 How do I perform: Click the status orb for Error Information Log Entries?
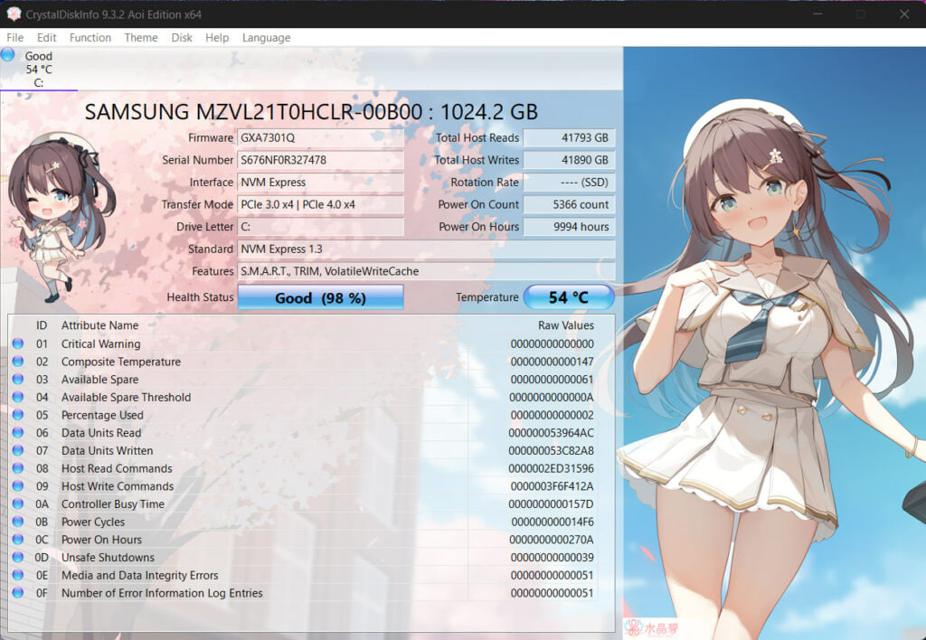coord(18,592)
